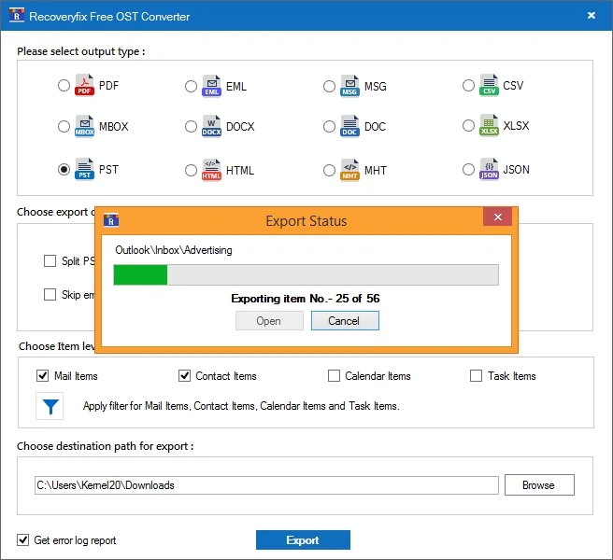This screenshot has width=613, height=560.
Task: Select the CSV output radio button
Action: coord(468,85)
